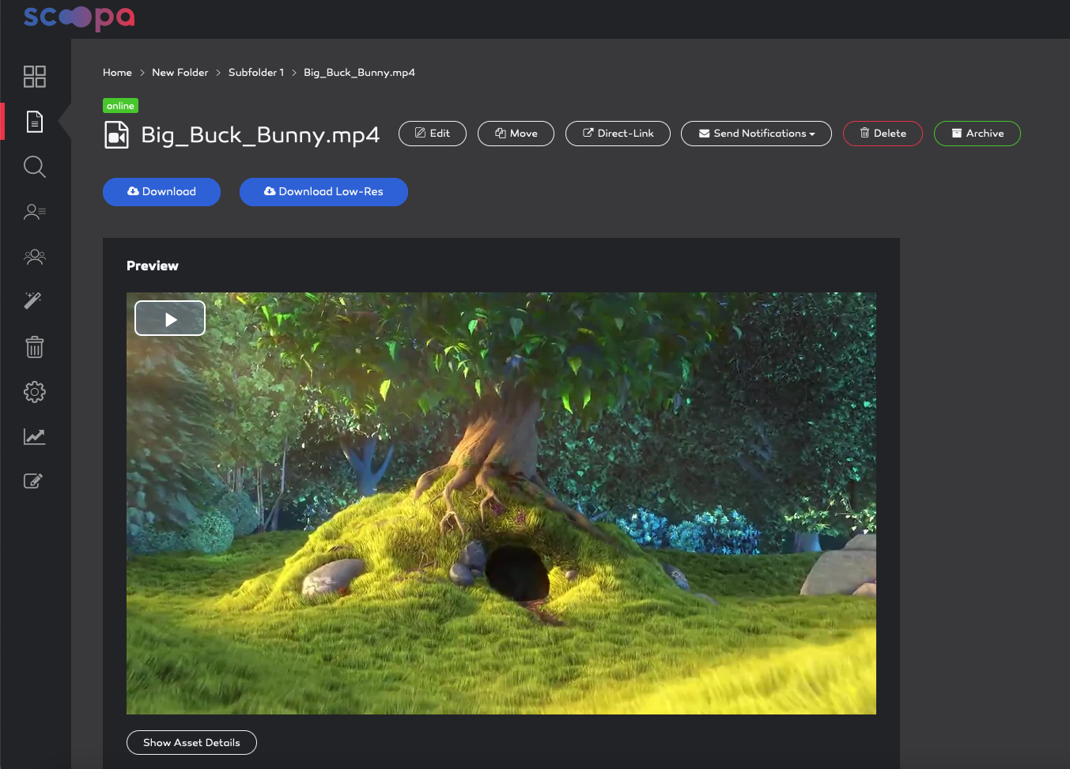This screenshot has width=1070, height=769.
Task: Open the assets document icon in sidebar
Action: (35, 122)
